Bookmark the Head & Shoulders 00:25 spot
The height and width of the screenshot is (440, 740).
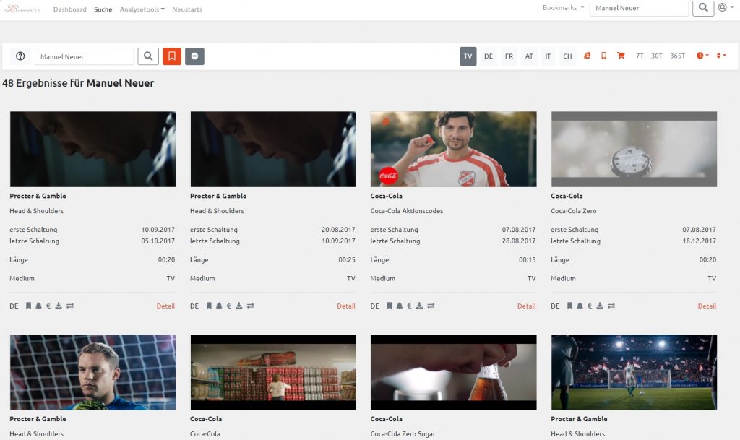point(209,306)
